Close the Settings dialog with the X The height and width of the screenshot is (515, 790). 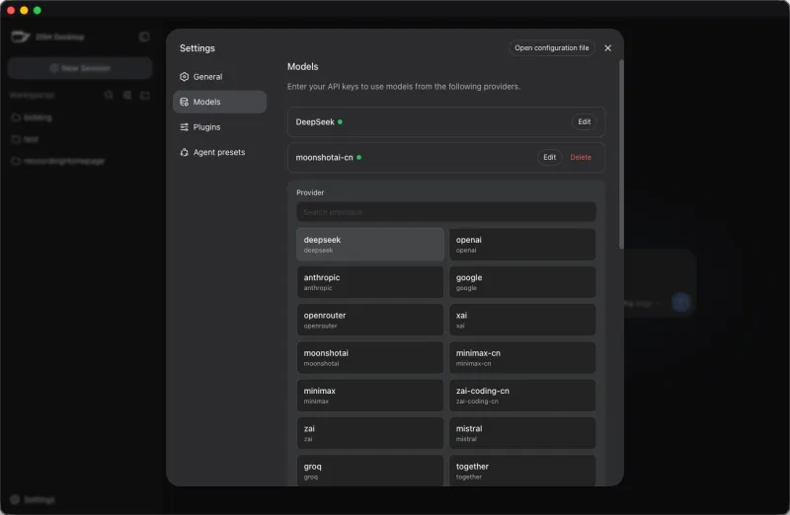tap(607, 47)
